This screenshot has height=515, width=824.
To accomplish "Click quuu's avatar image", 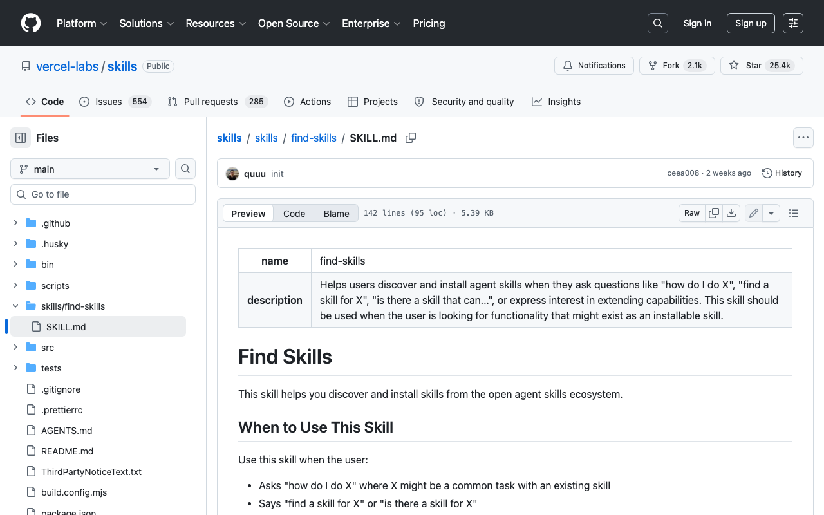I will click(232, 173).
